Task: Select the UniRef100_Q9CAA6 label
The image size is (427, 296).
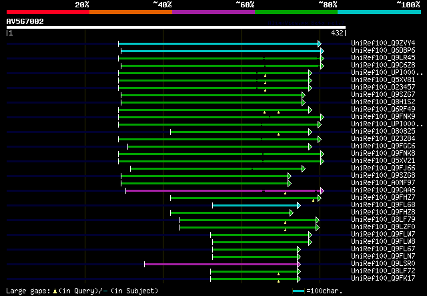Action: coord(383,190)
